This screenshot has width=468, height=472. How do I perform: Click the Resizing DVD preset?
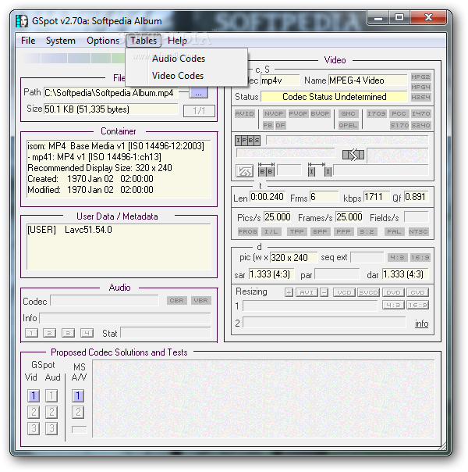tap(393, 292)
